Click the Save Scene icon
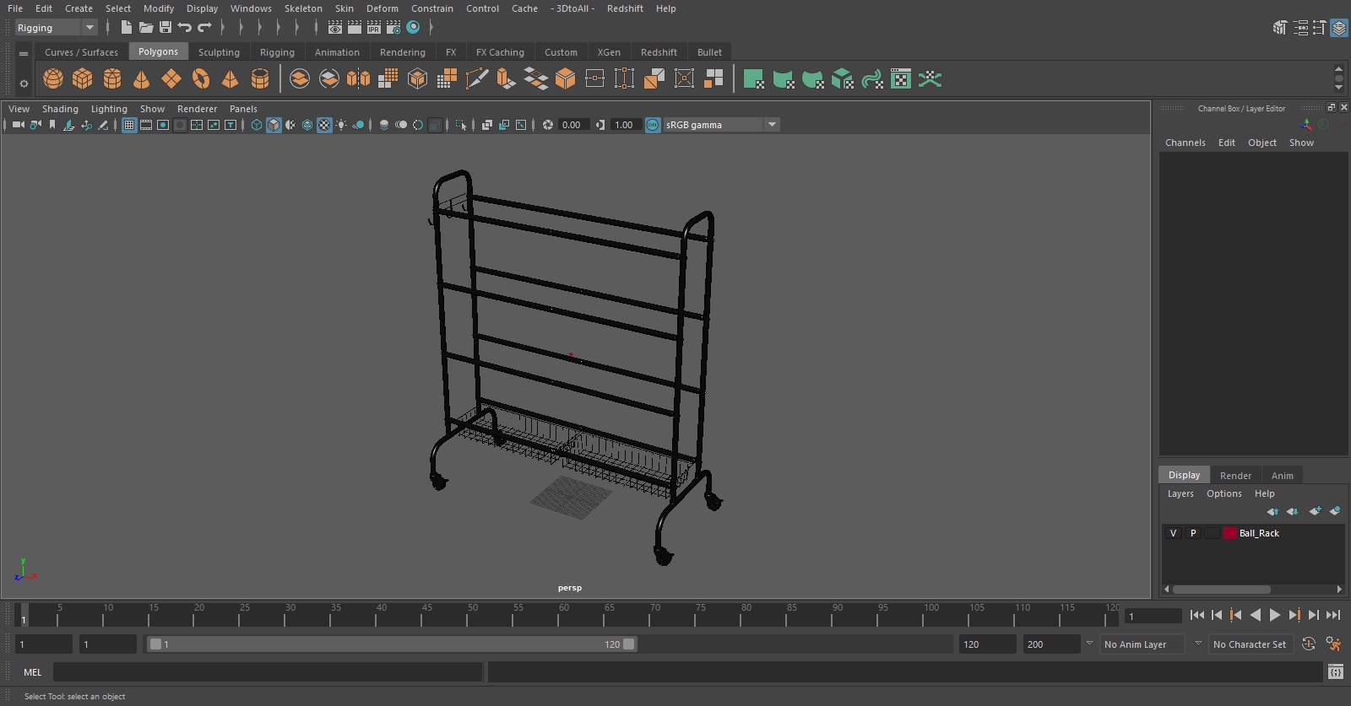The width and height of the screenshot is (1351, 706). coord(165,28)
